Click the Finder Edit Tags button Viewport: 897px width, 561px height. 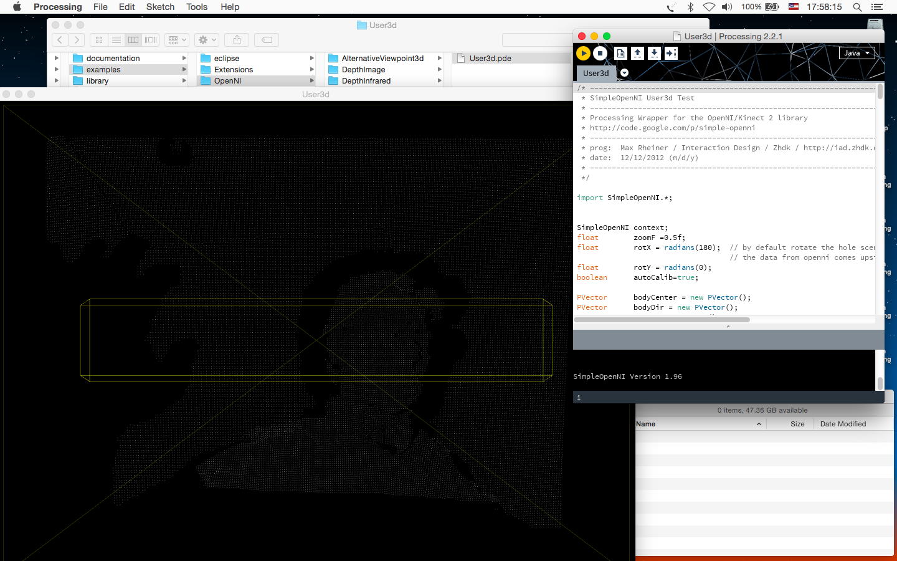tap(267, 40)
